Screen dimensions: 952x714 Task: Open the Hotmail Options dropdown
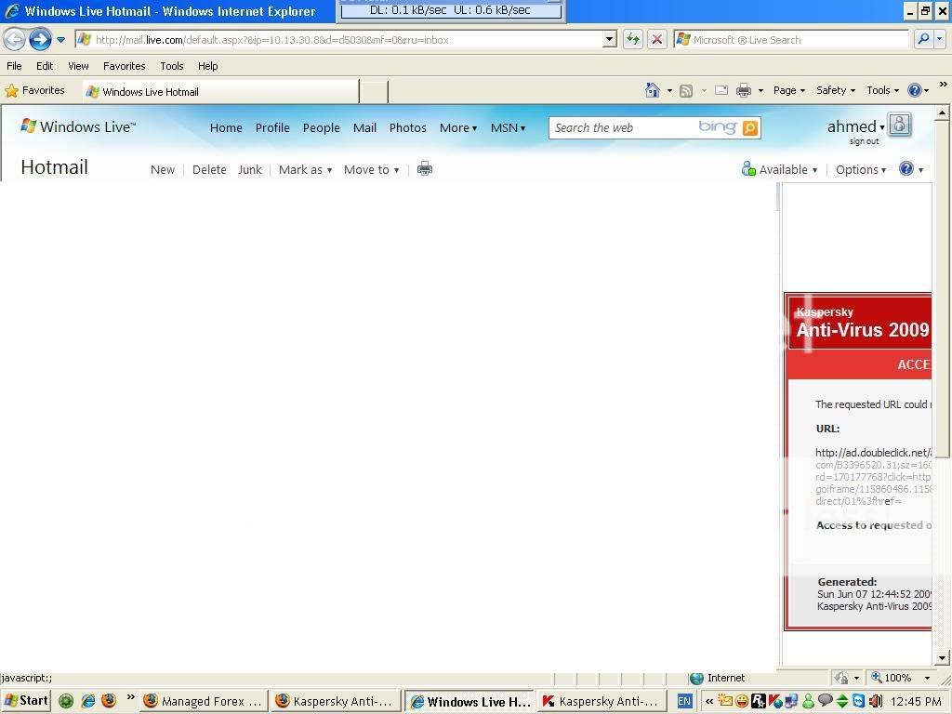point(861,170)
